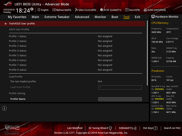Click the Qfan Control fan icon
Screen dimensions: 182x136
(x=77, y=10)
